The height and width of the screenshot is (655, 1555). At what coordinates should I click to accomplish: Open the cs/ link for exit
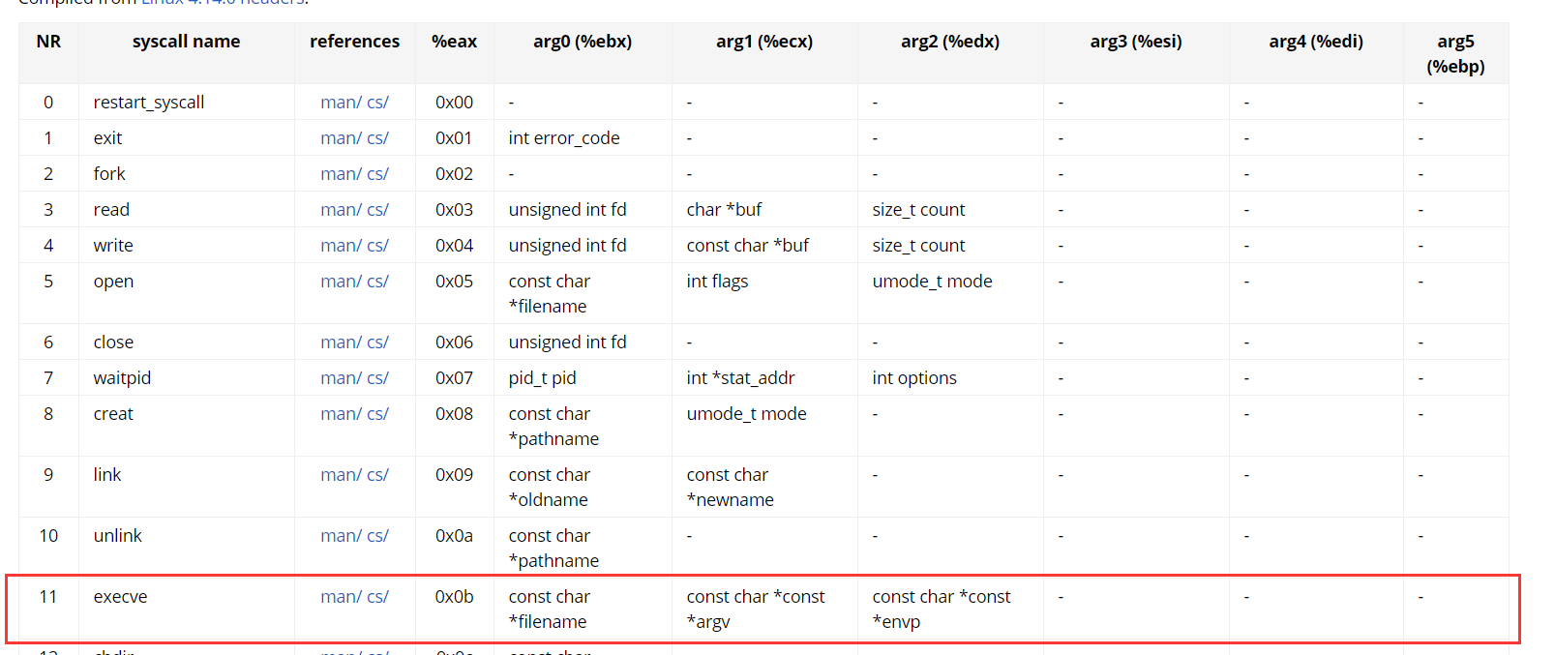(378, 138)
